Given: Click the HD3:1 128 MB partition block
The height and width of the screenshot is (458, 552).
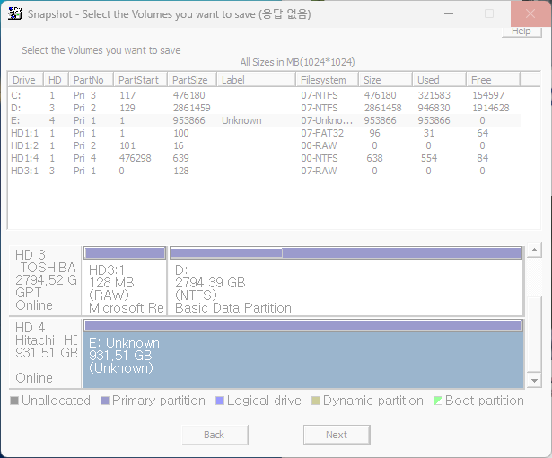Looking at the screenshot, I should tap(125, 281).
